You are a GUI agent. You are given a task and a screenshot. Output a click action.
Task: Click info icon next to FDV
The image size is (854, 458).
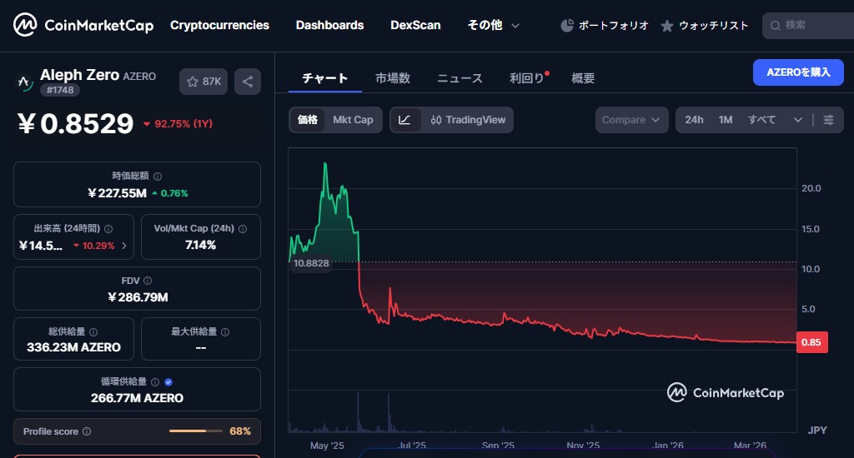point(148,281)
